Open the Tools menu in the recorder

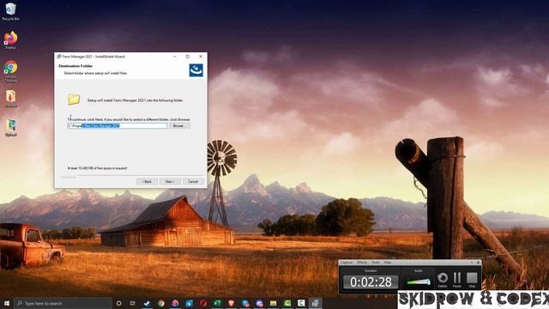[376, 263]
